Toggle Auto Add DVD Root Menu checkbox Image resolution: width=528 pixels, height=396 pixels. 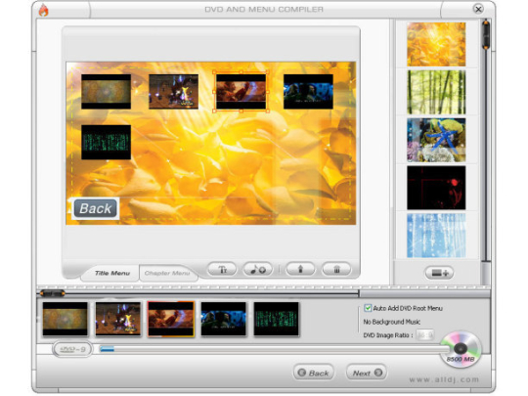tap(368, 308)
